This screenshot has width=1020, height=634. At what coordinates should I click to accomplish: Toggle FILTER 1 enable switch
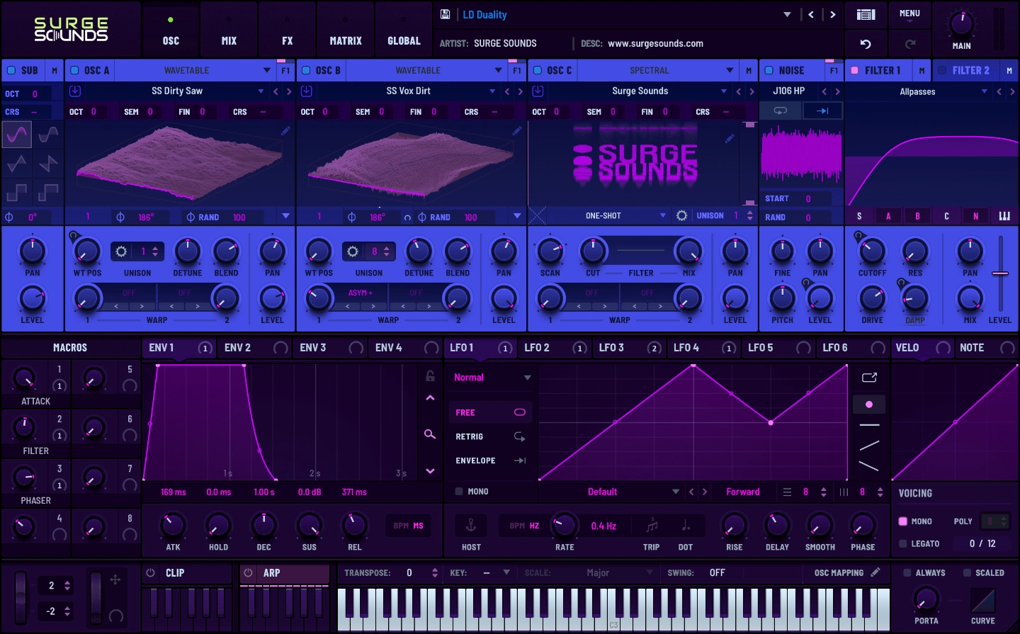click(x=854, y=70)
